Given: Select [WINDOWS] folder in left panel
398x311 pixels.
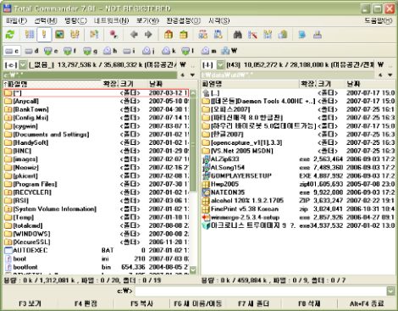Looking at the screenshot, I should coord(97,234).
